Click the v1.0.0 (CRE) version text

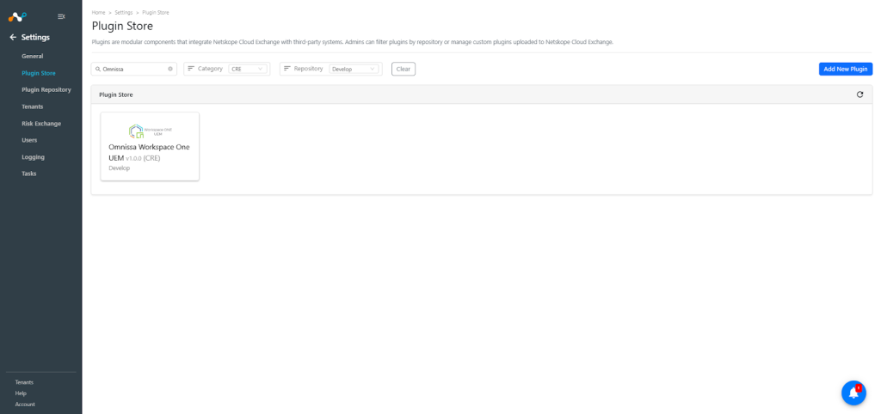pos(143,159)
